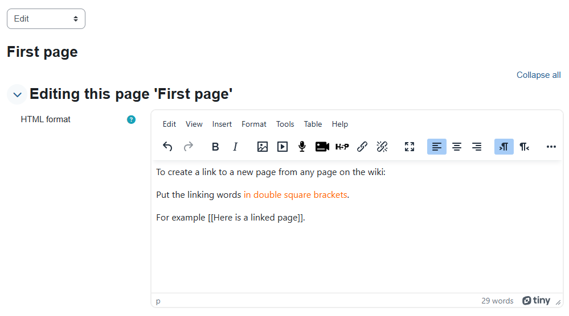Image resolution: width=569 pixels, height=316 pixels.
Task: Open the Insert menu
Action: (222, 124)
